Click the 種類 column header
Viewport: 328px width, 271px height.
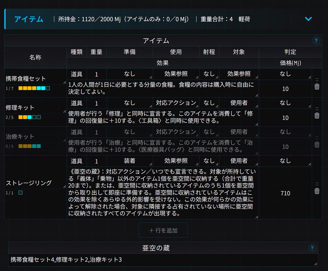tap(77, 52)
